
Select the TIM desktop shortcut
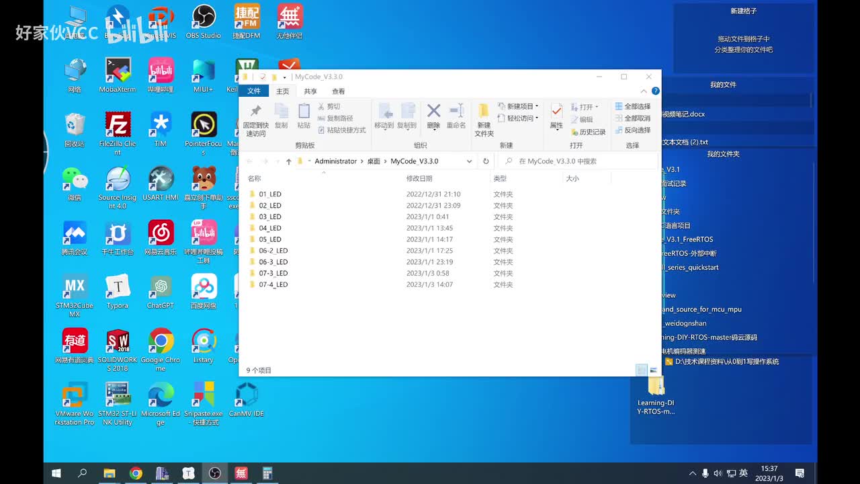(161, 130)
